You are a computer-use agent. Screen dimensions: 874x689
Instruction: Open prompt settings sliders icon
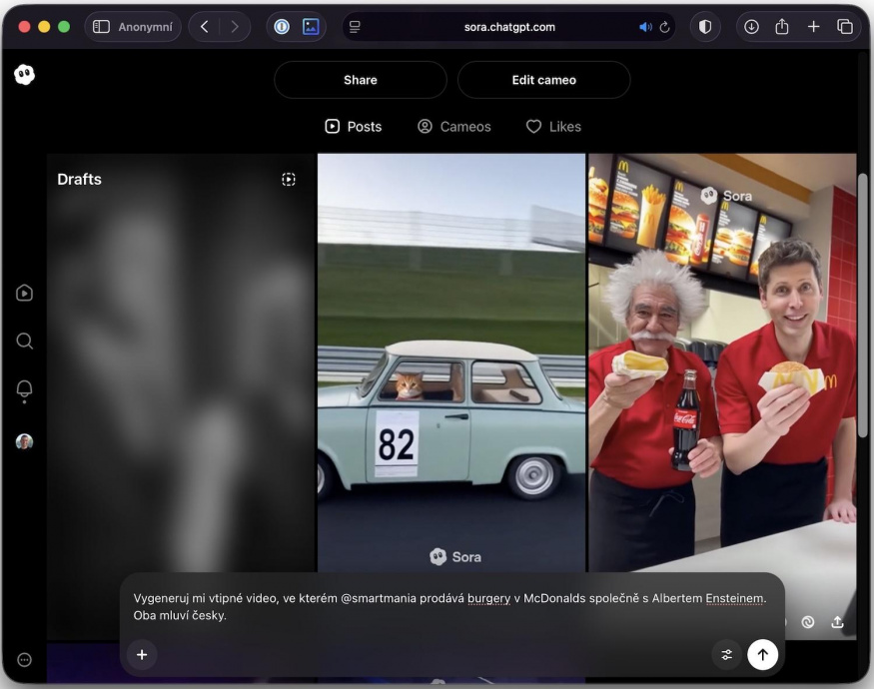coord(726,655)
